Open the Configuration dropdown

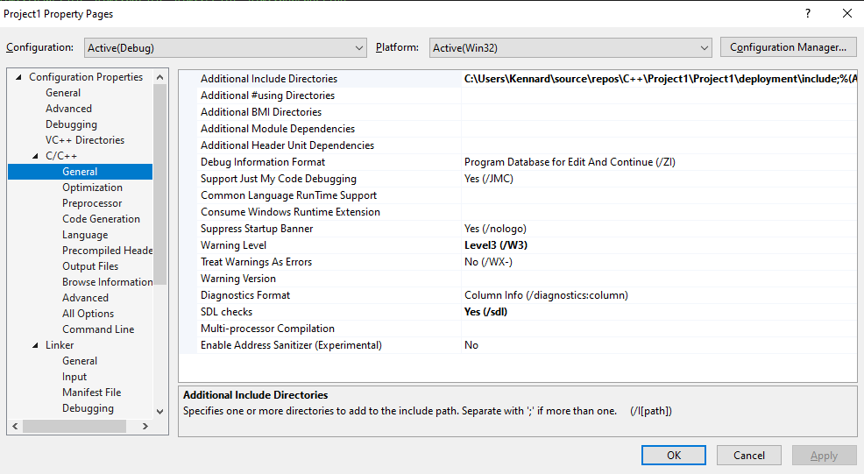pos(225,47)
